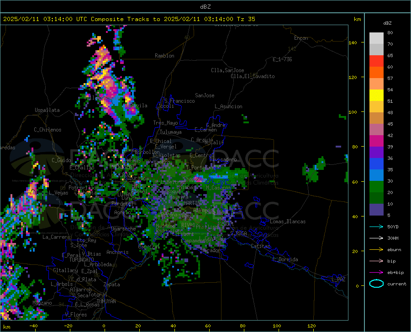Click the TUNUYAN location label

pyautogui.click(x=106, y=301)
